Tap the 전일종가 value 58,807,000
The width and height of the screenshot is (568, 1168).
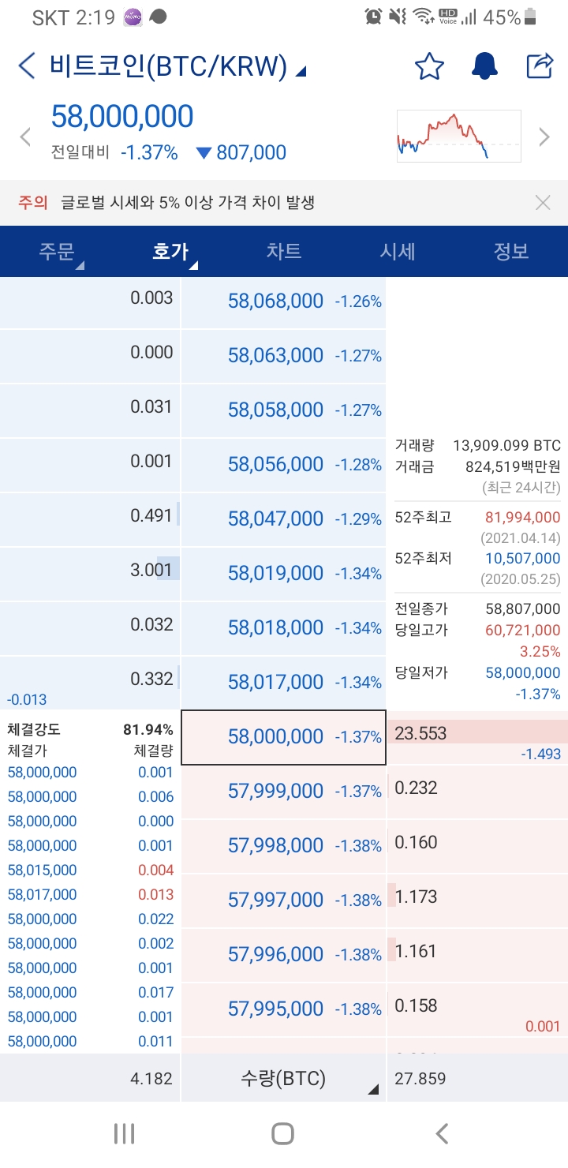(x=521, y=609)
